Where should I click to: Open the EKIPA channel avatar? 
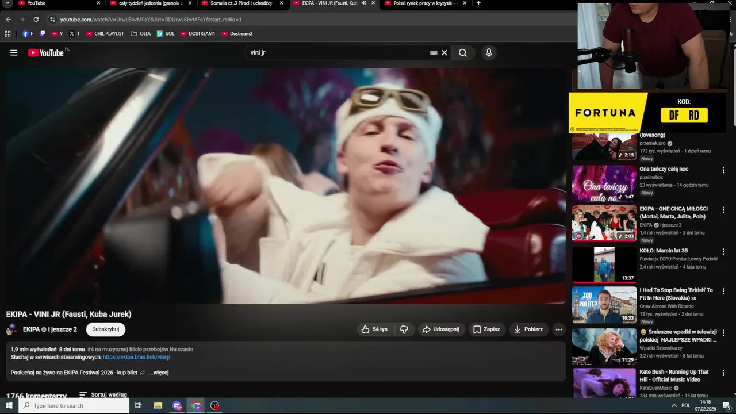coord(12,329)
